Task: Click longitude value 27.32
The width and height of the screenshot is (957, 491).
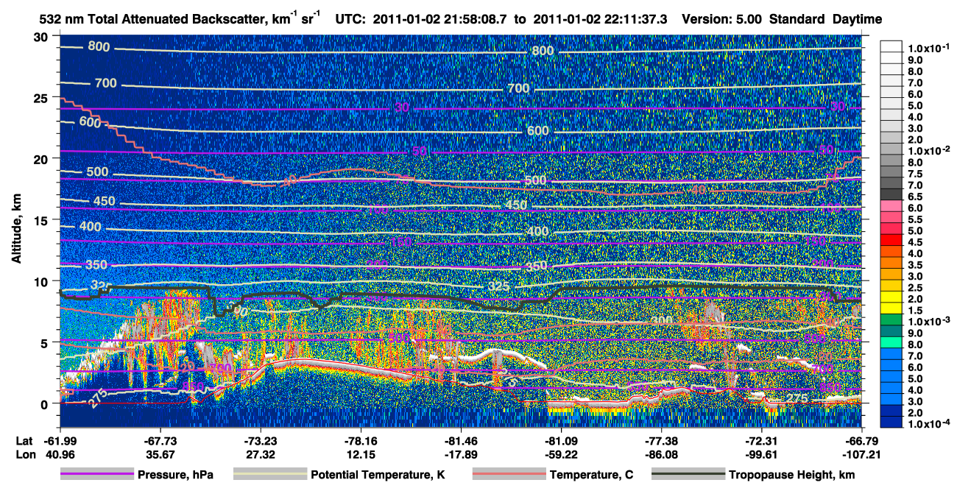Action: point(260,455)
